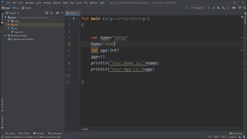Open Search Everywhere magnifier icon
Image resolution: width=247 pixels, height=139 pixels.
[245, 8]
